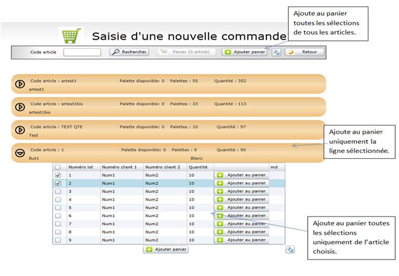Open the Panier (0 article) cart
The image size is (399, 276).
click(x=186, y=52)
